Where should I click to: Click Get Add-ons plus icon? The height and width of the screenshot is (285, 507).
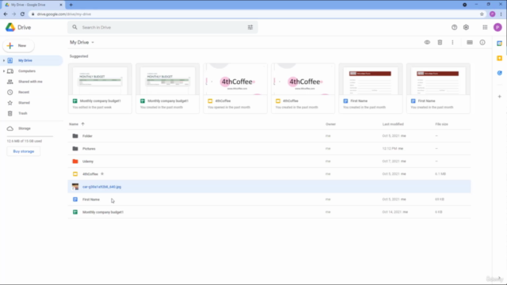500,97
